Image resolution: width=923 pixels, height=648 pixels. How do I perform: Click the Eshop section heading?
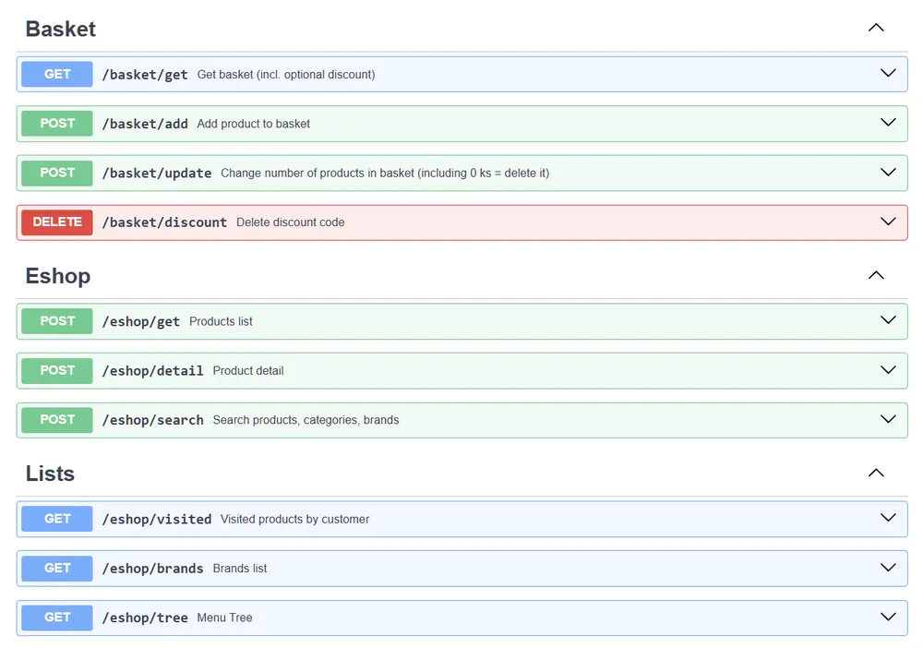pos(57,276)
